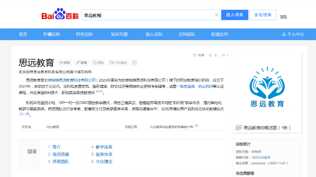Click the image gallery icon beside 概述图
The image size is (316, 177).
tap(239, 127)
